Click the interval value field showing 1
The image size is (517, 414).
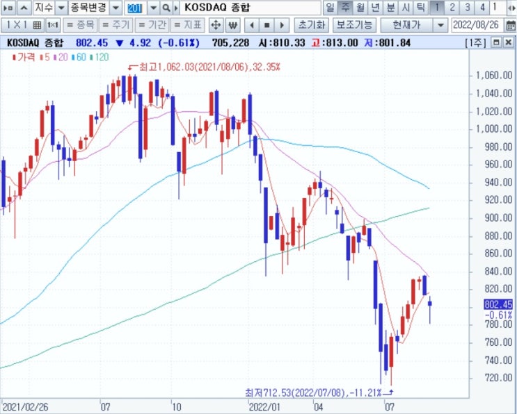click(x=498, y=7)
